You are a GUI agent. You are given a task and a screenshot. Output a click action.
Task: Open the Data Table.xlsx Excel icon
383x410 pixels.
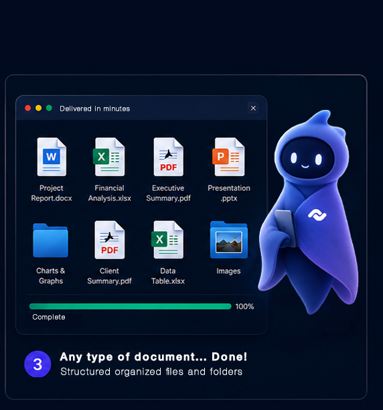coord(167,240)
